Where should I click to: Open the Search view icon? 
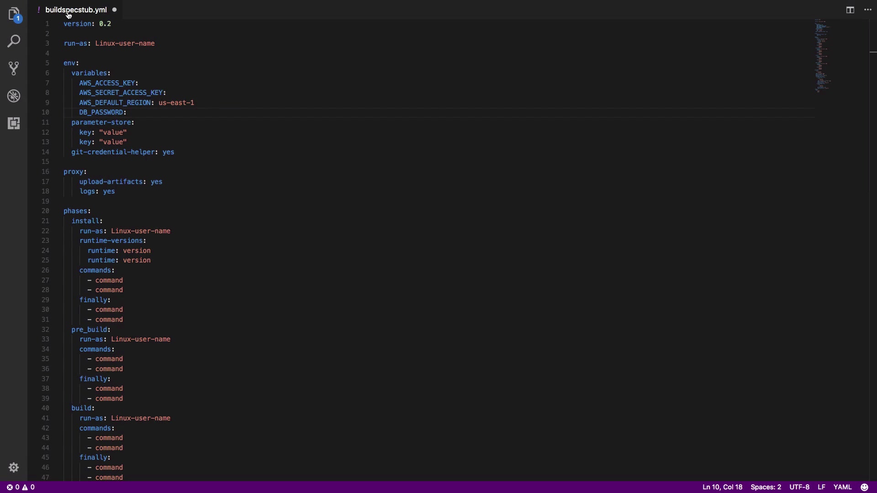click(14, 41)
